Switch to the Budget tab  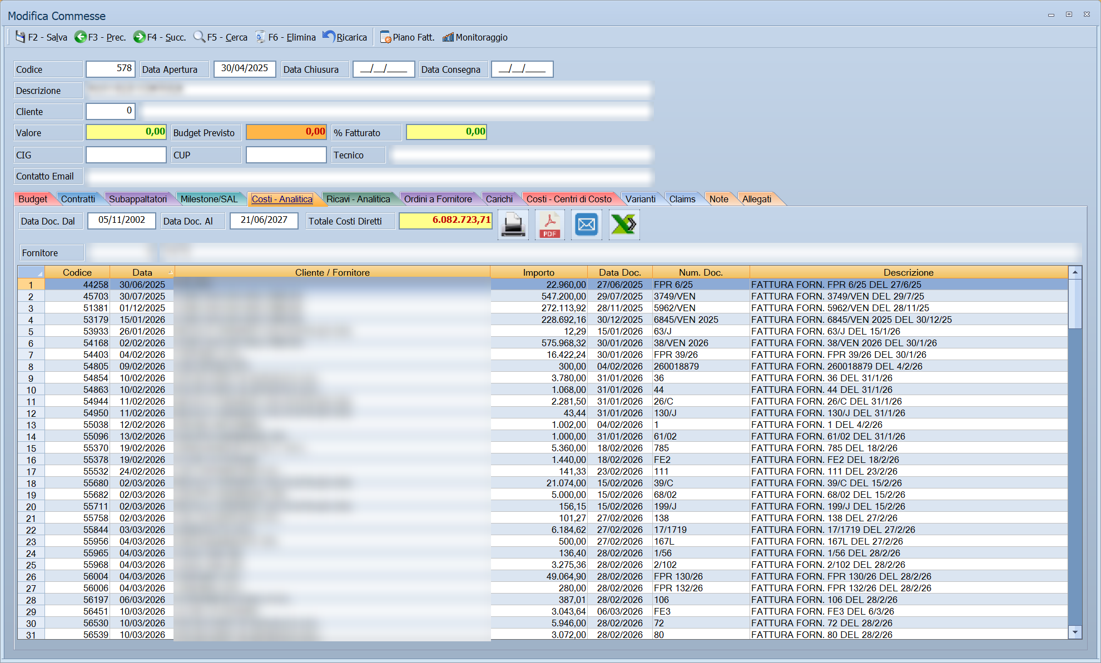[x=33, y=199]
